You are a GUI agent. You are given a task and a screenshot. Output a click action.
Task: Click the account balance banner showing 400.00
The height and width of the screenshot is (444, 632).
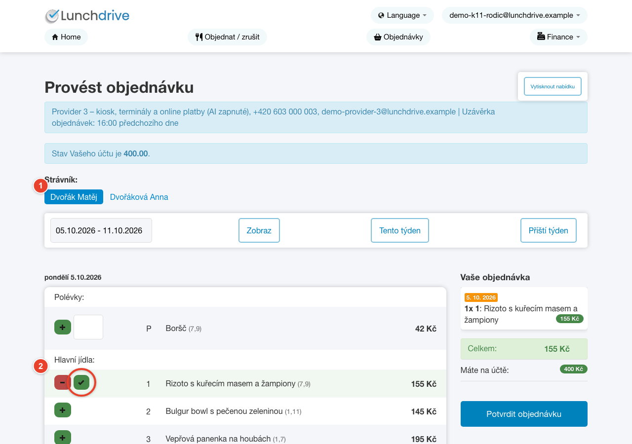coord(316,153)
